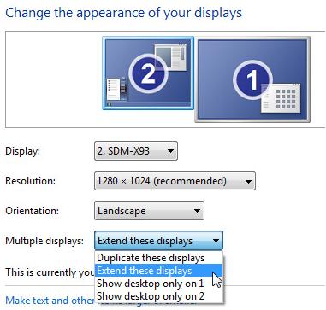
Task: Click Change the appearance of your displays heading
Action: [123, 13]
